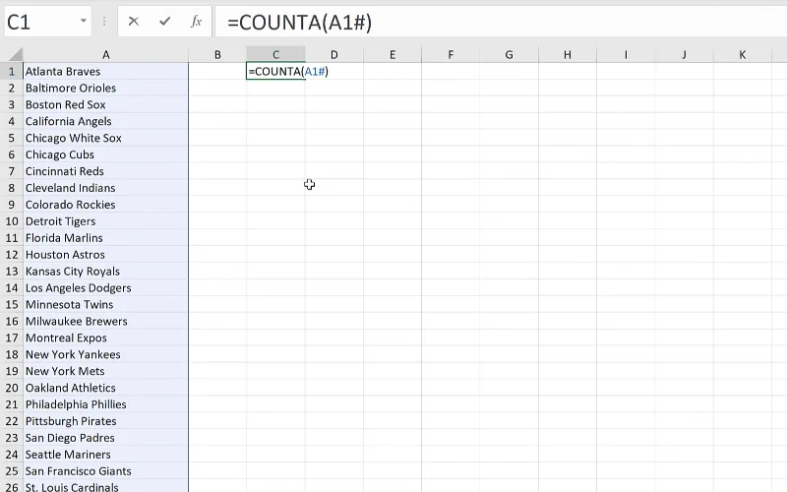Open the Name Box dropdown arrow
The image size is (787, 492).
(84, 21)
